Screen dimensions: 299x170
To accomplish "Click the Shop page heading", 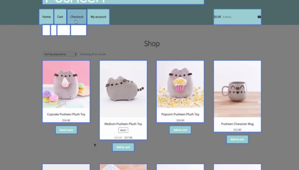I will (152, 44).
